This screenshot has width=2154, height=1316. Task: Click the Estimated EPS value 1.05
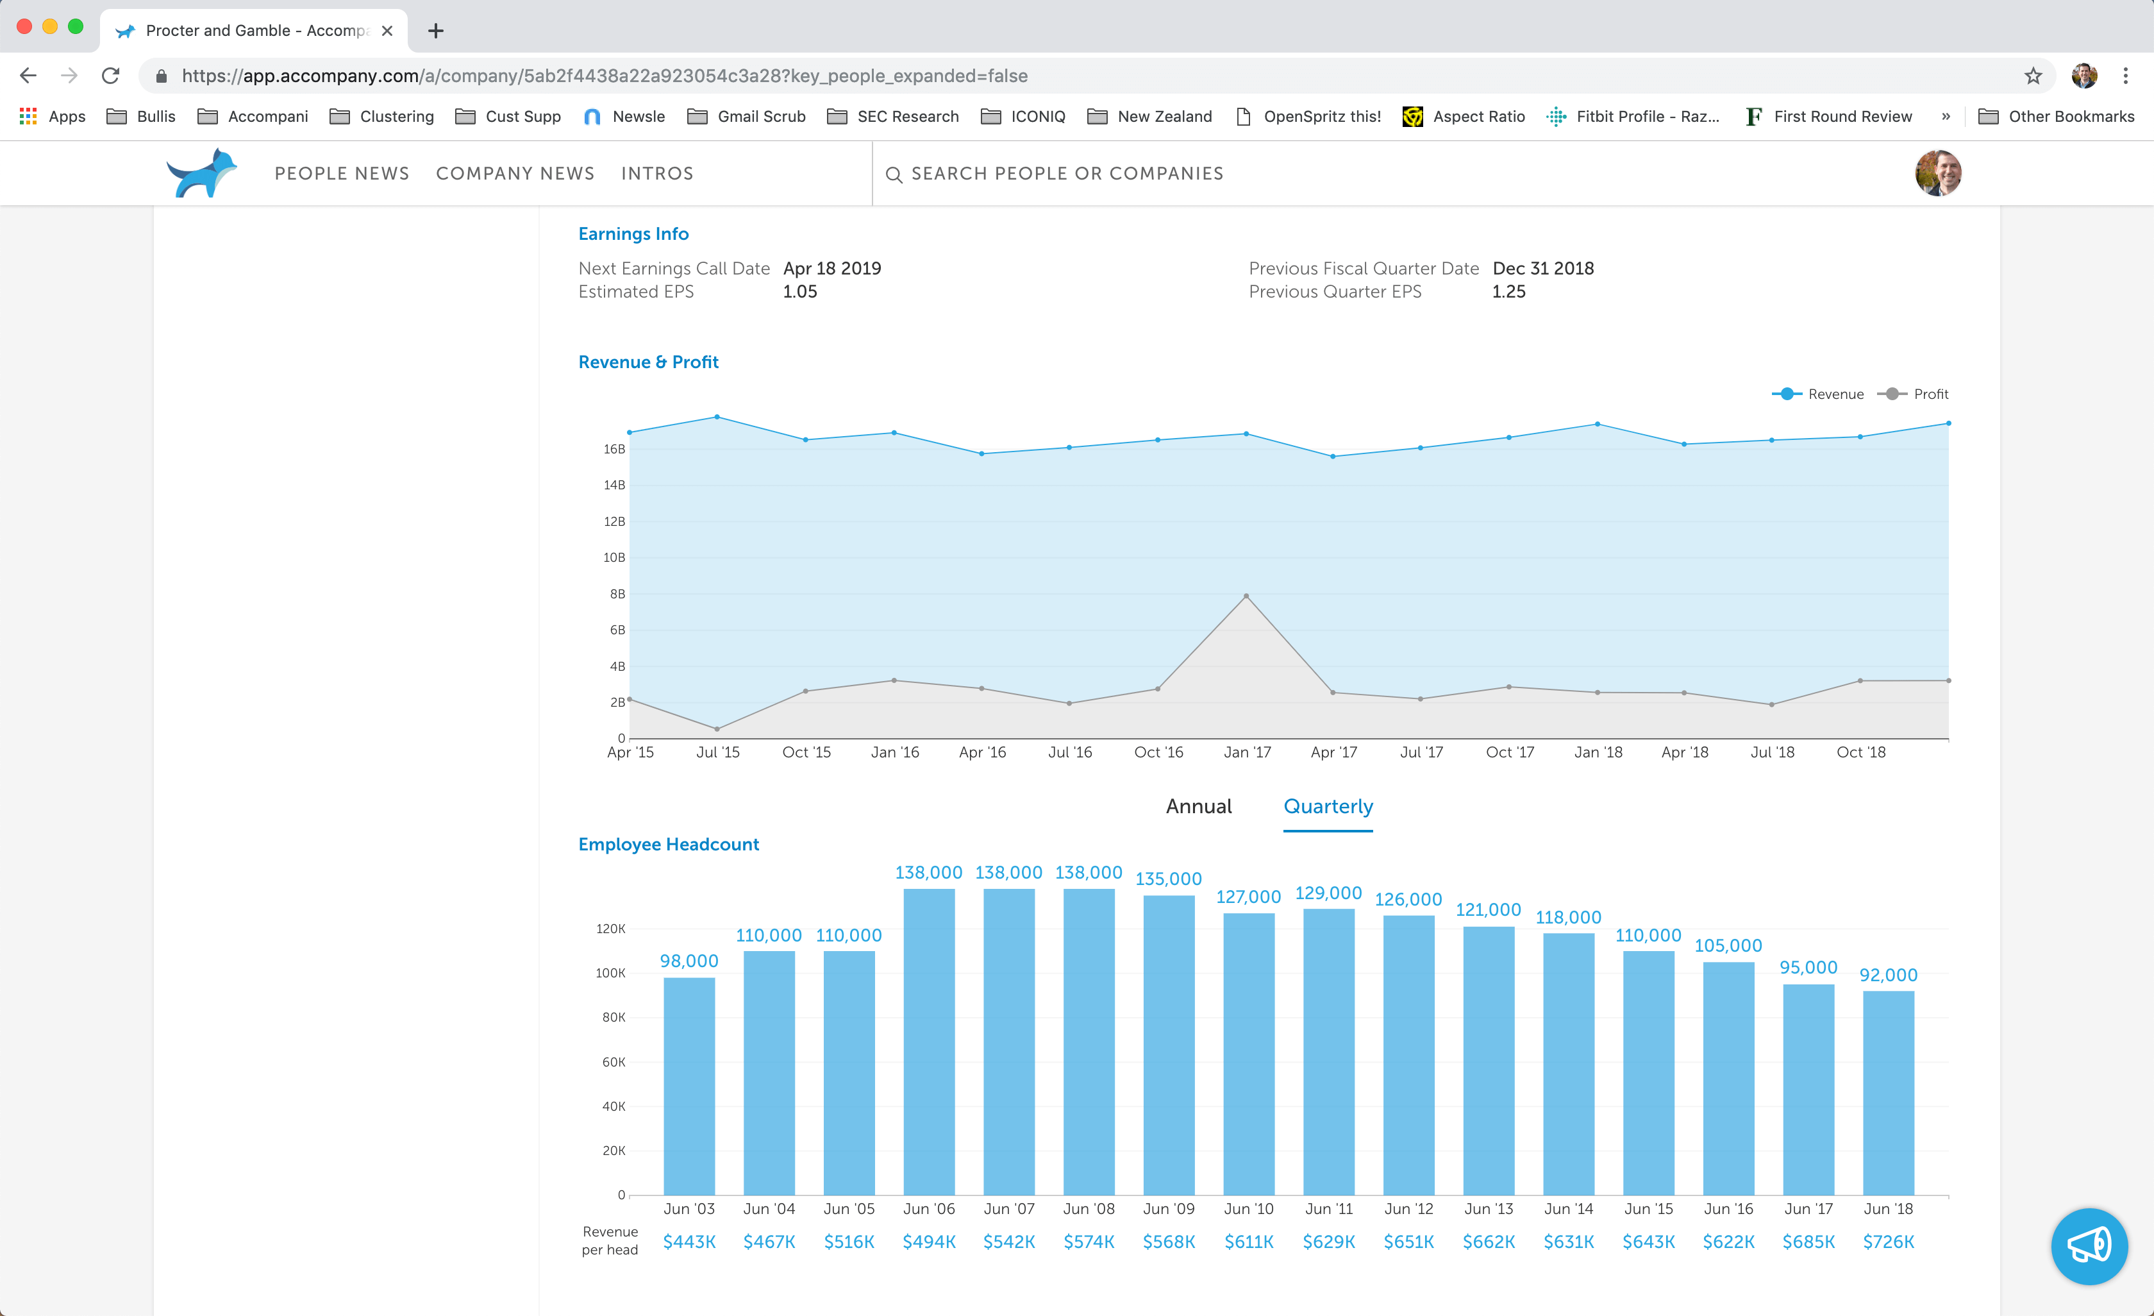tap(800, 292)
